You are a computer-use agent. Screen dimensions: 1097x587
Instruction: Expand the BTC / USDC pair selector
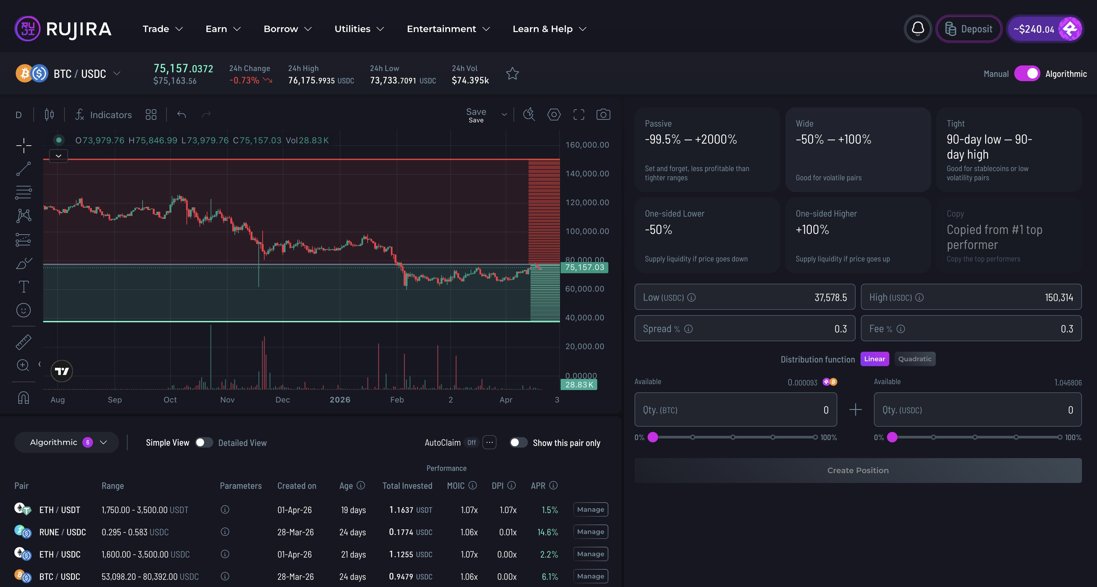coord(117,74)
